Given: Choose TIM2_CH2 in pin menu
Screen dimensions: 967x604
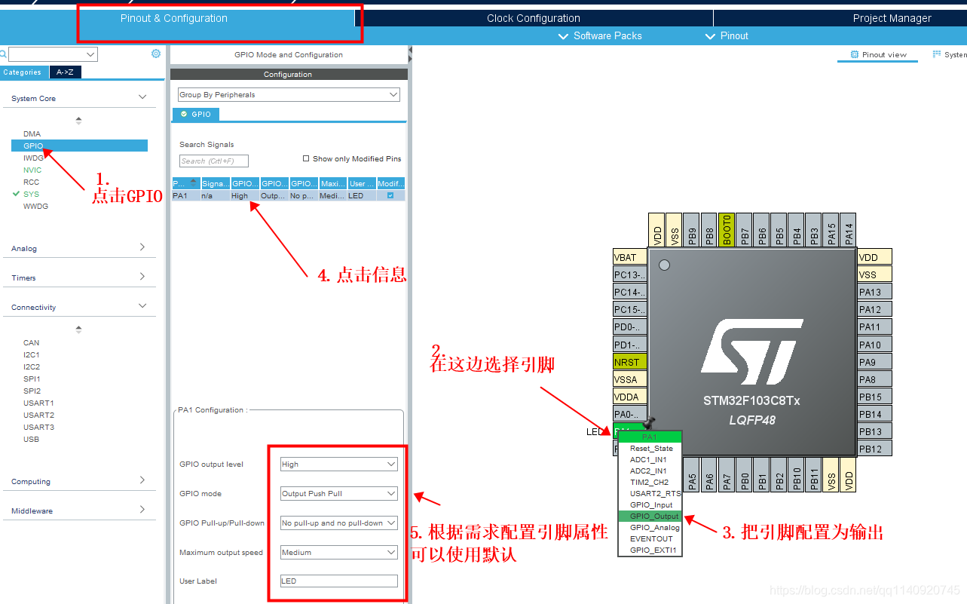Looking at the screenshot, I should point(650,483).
